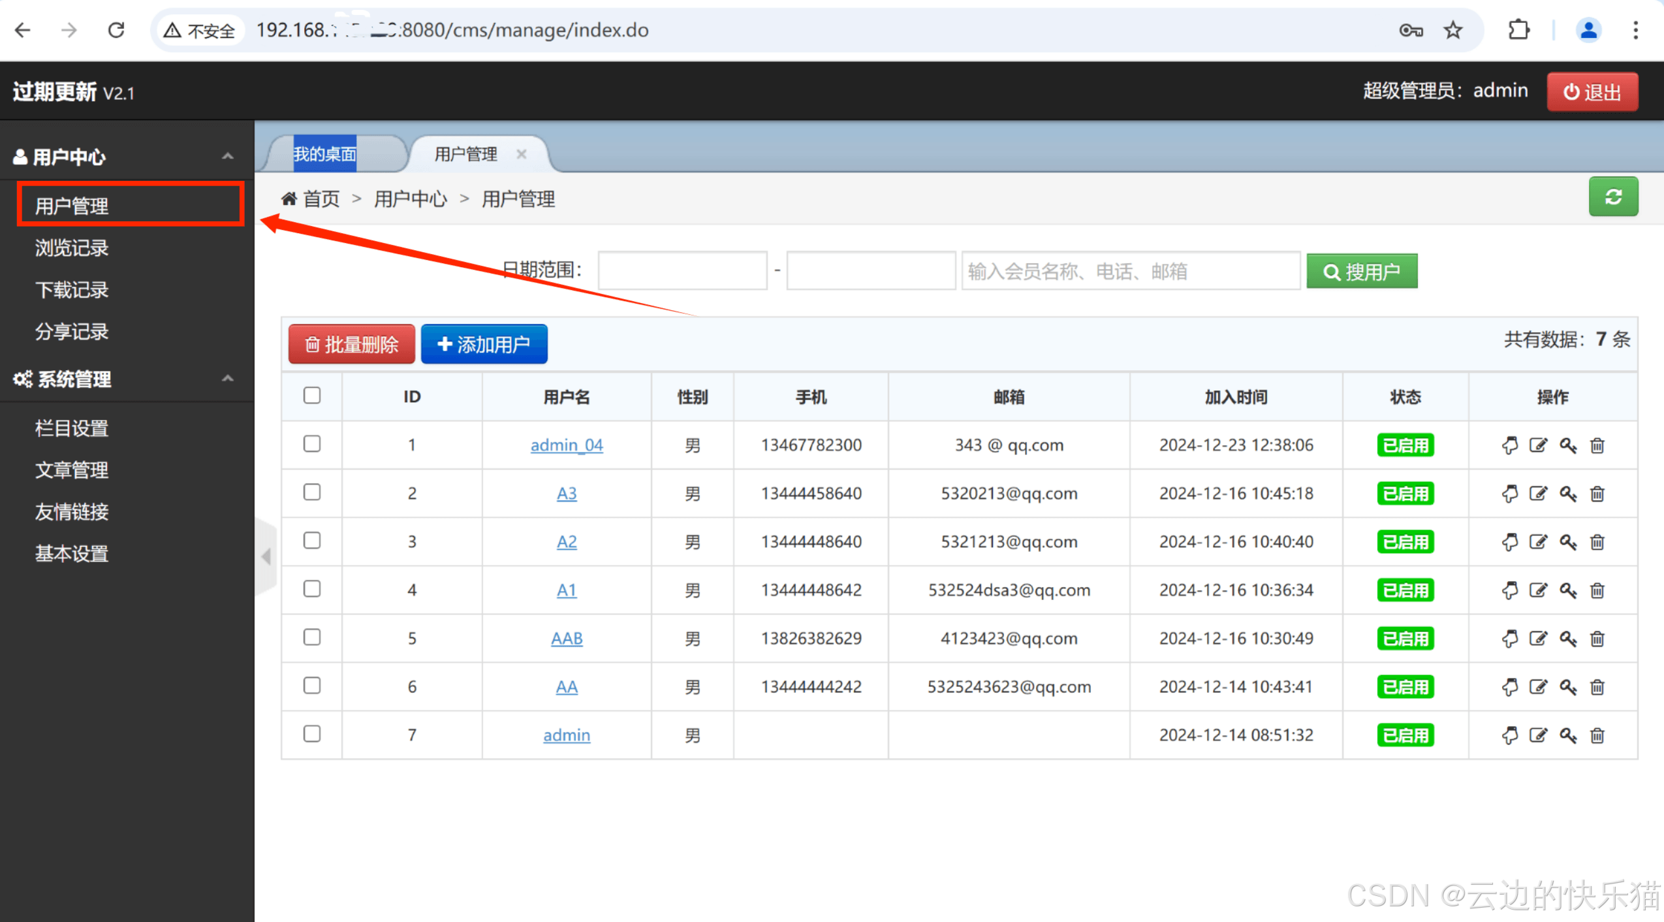Check the checkbox for user ID 4

click(312, 589)
